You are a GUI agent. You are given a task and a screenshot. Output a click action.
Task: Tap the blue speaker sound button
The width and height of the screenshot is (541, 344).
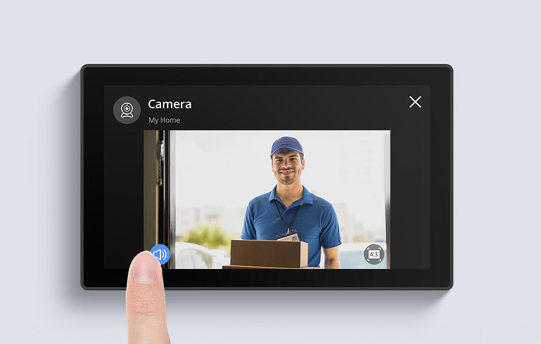161,254
